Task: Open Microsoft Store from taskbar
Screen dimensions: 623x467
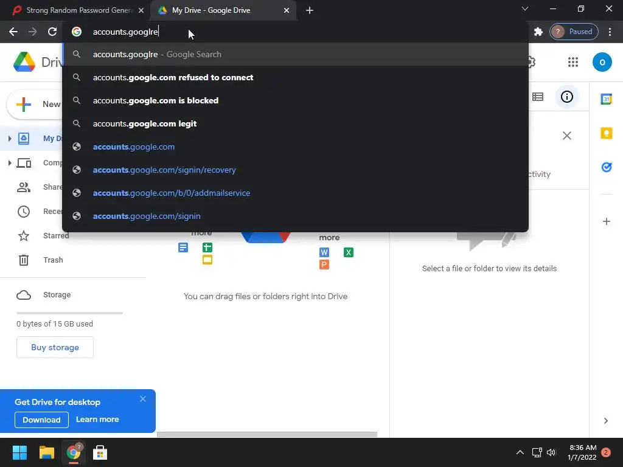Action: click(x=100, y=452)
